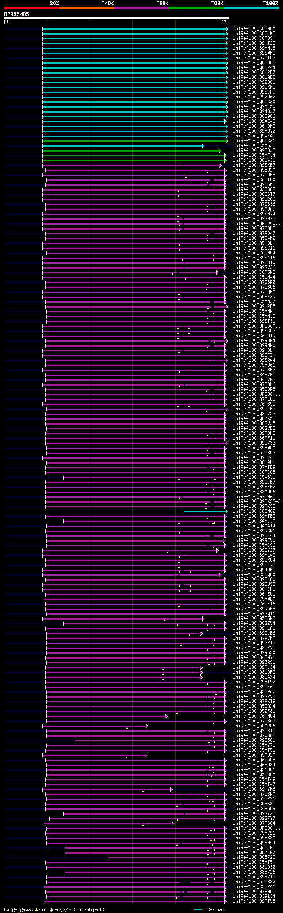The width and height of the screenshot is (283, 913).
Task: Open hit UniRef100_C6TAE5
Action: (254, 28)
